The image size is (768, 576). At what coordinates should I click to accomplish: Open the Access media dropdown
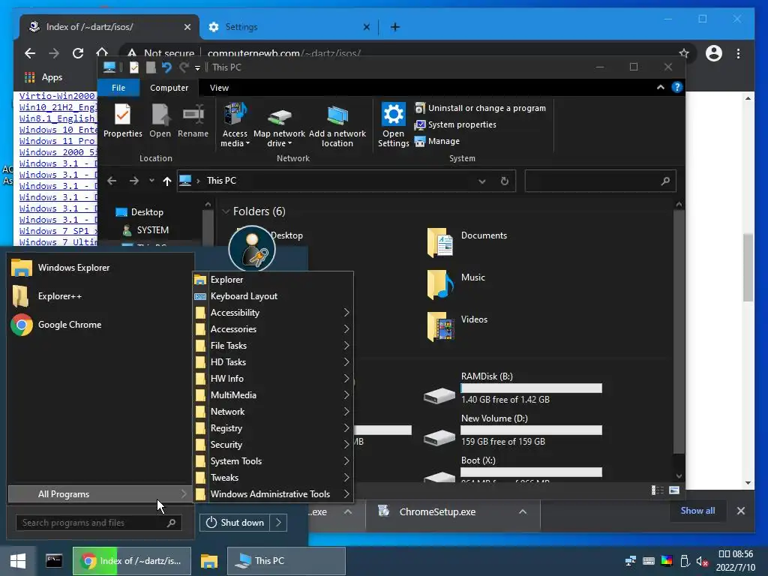(235, 124)
